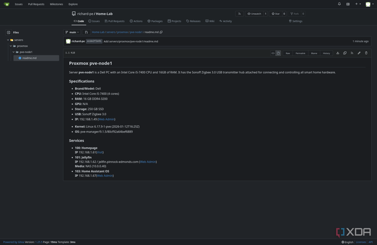Viewport: 377px width, 245px height.
Task: Go to servers breadcrumb link
Action: 111,32
